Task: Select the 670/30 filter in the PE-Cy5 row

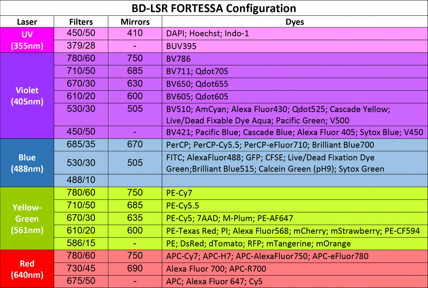Action: click(x=81, y=218)
